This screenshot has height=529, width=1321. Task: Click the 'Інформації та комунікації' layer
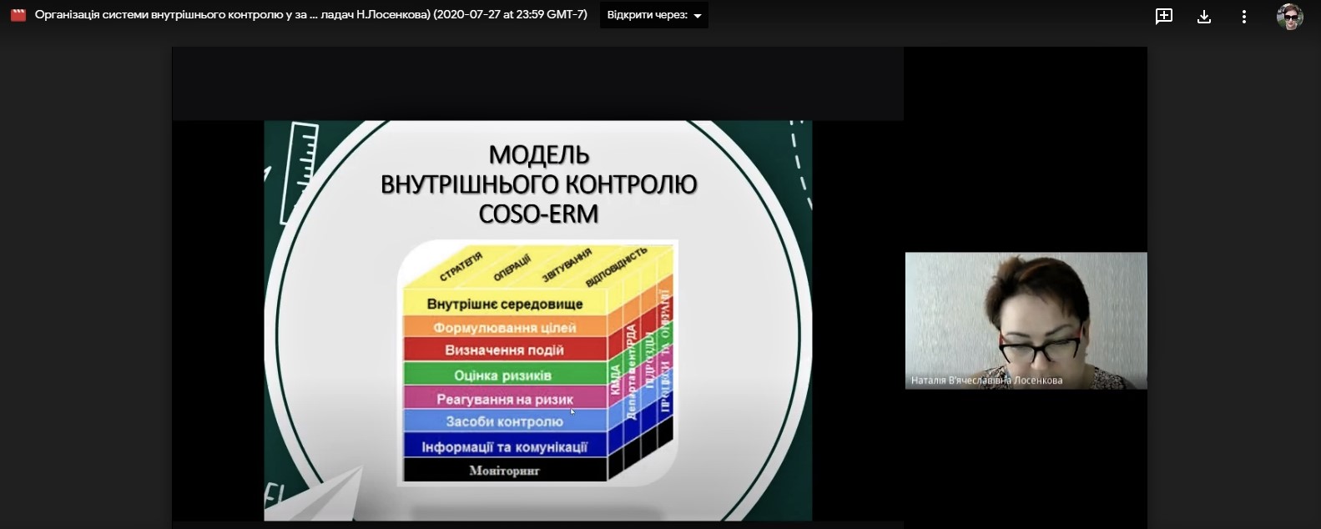[505, 446]
